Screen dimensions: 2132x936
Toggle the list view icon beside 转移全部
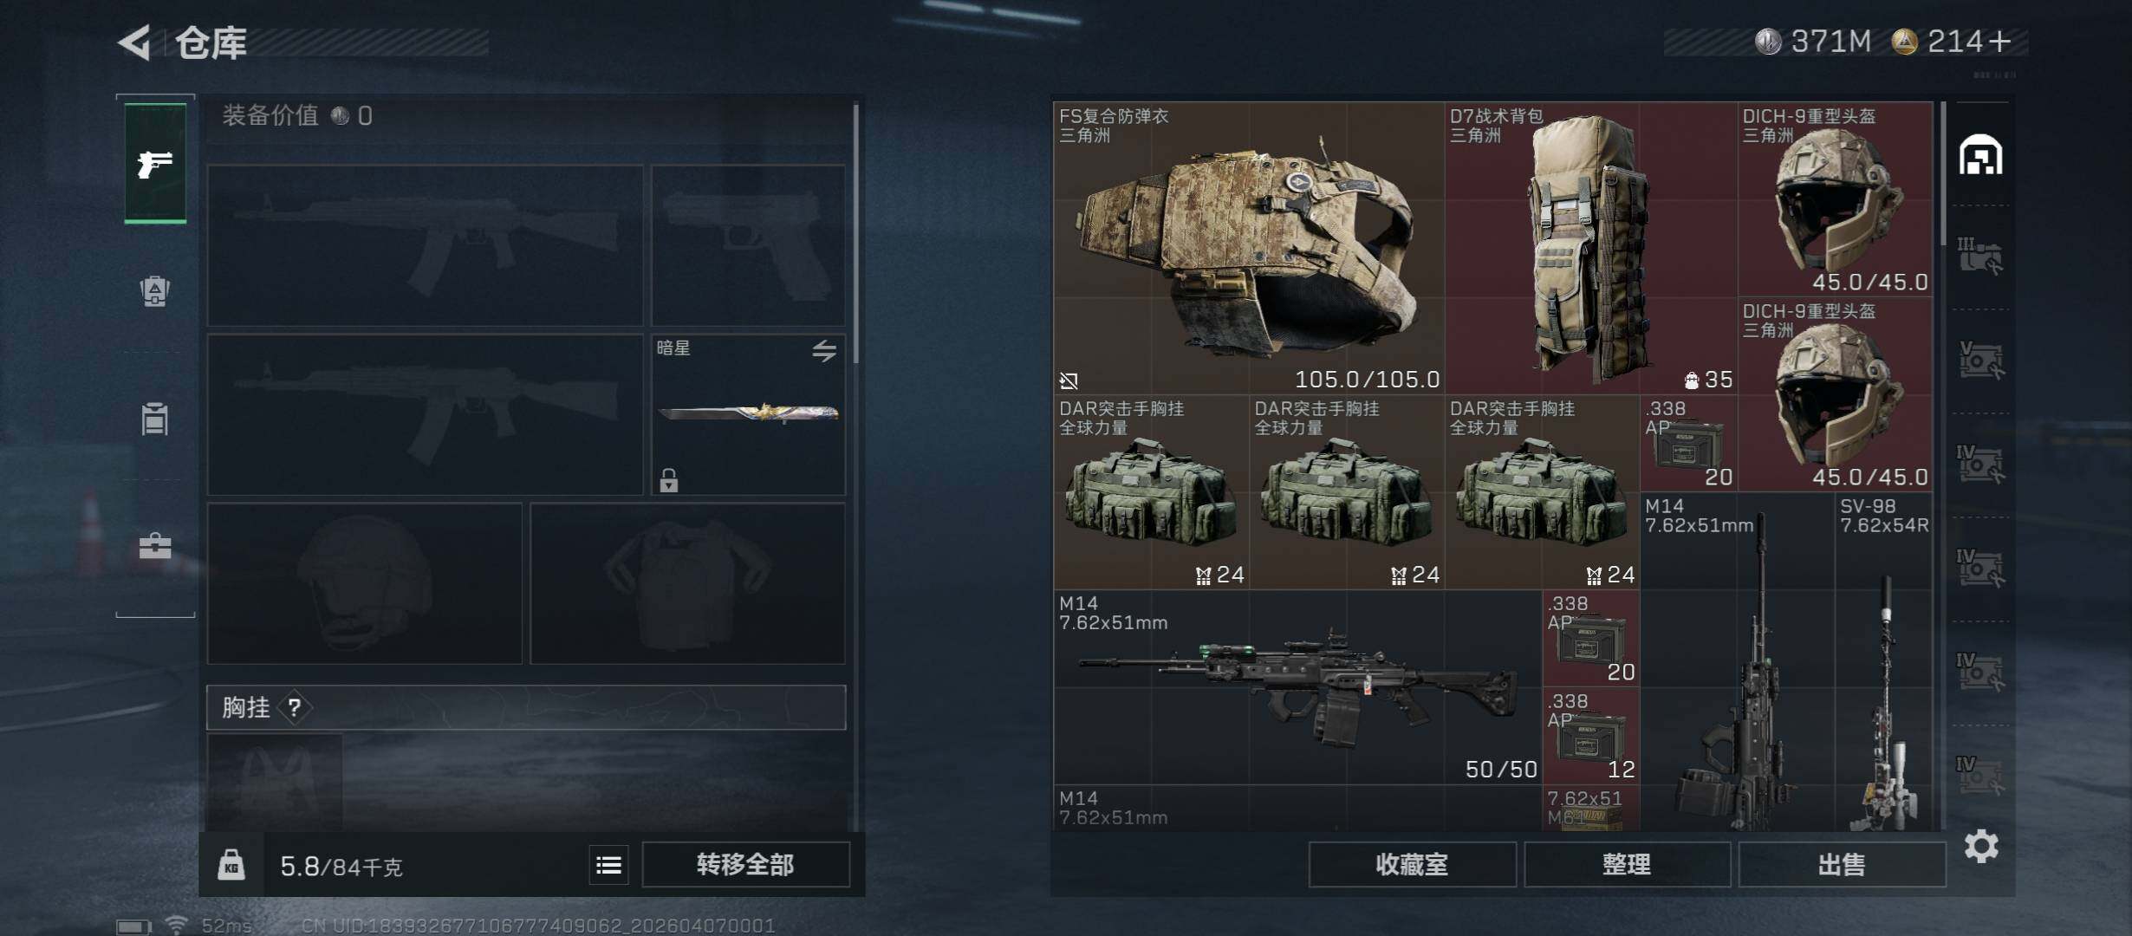[608, 865]
